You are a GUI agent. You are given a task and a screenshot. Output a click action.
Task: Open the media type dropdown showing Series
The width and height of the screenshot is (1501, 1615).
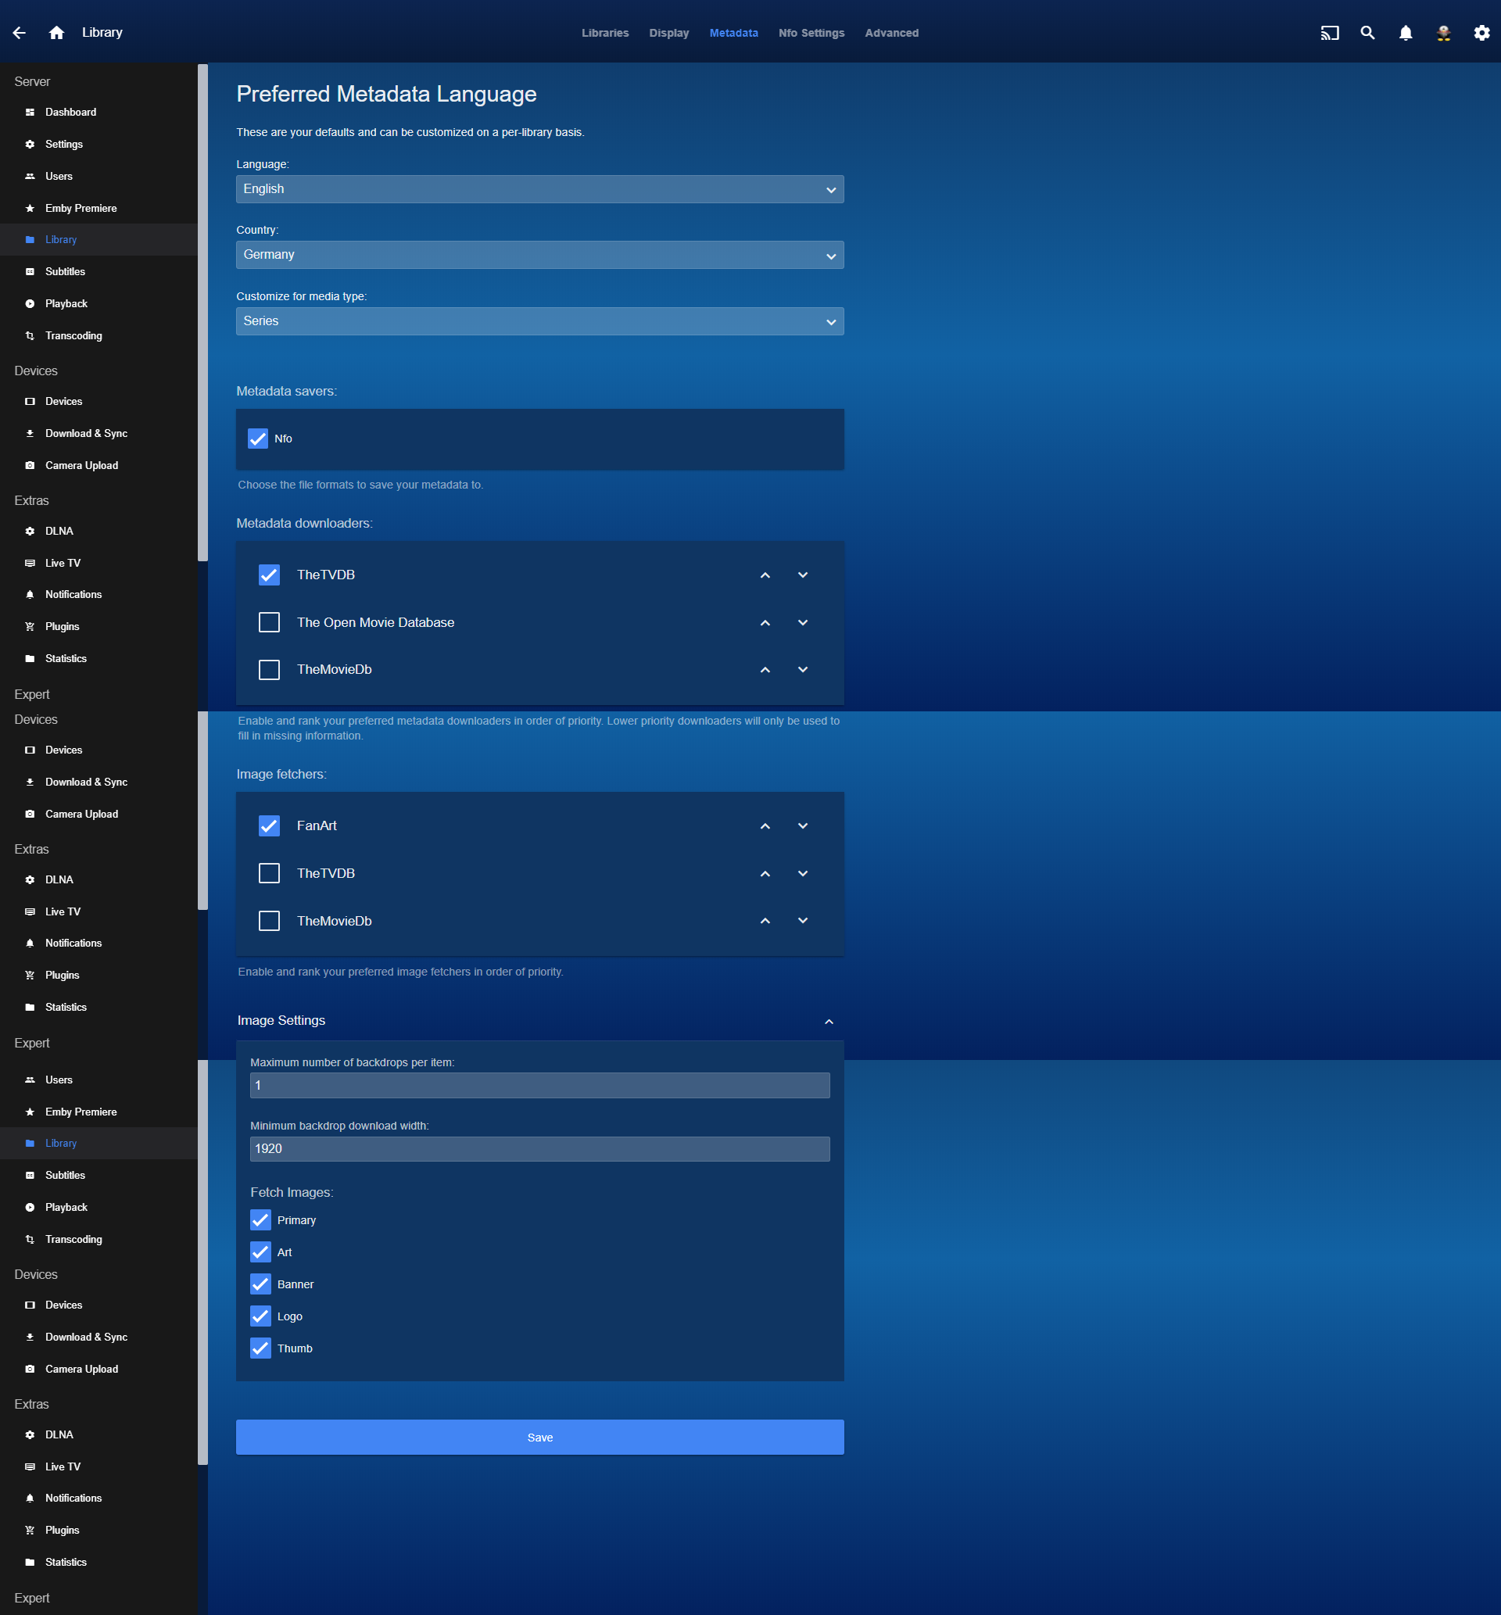(x=540, y=321)
